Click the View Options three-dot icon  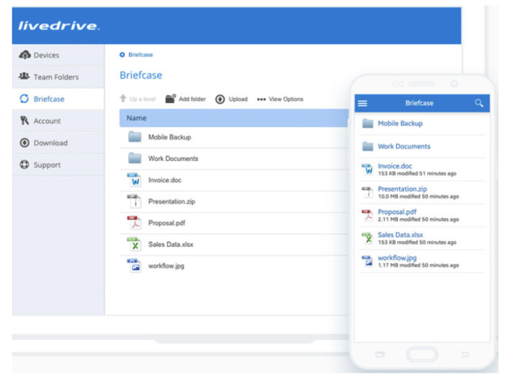(x=261, y=99)
